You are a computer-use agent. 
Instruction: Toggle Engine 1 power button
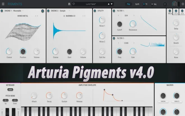pos(2,11)
